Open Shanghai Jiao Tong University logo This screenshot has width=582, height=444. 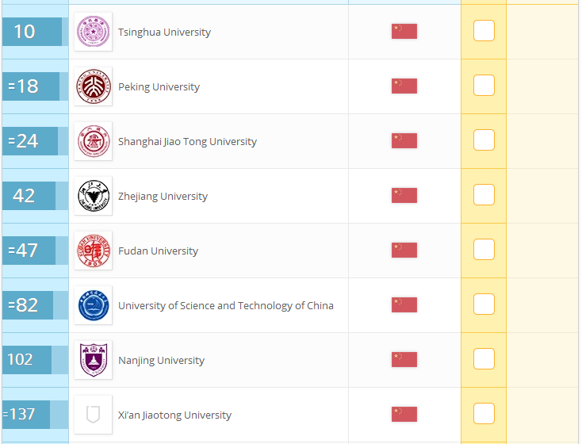pos(93,141)
